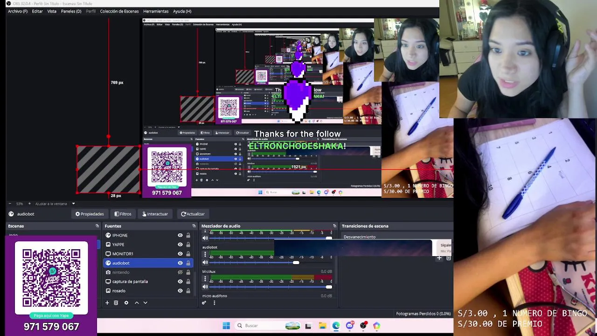
Task: Pop out the Fuentes dock
Action: 194,226
